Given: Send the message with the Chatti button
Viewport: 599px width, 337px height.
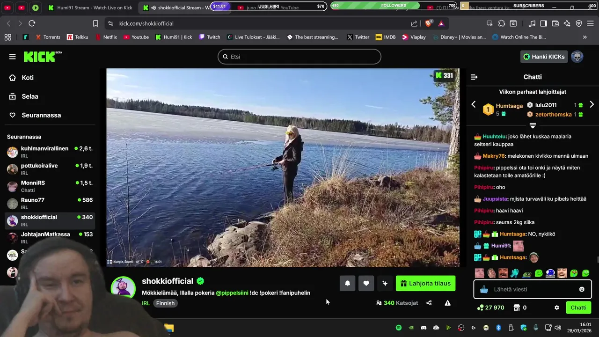Looking at the screenshot, I should [x=578, y=308].
